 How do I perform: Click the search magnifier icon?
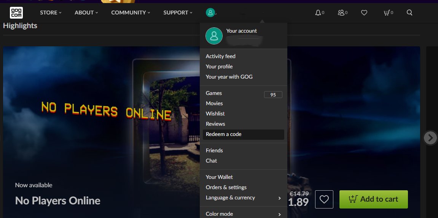tap(409, 13)
